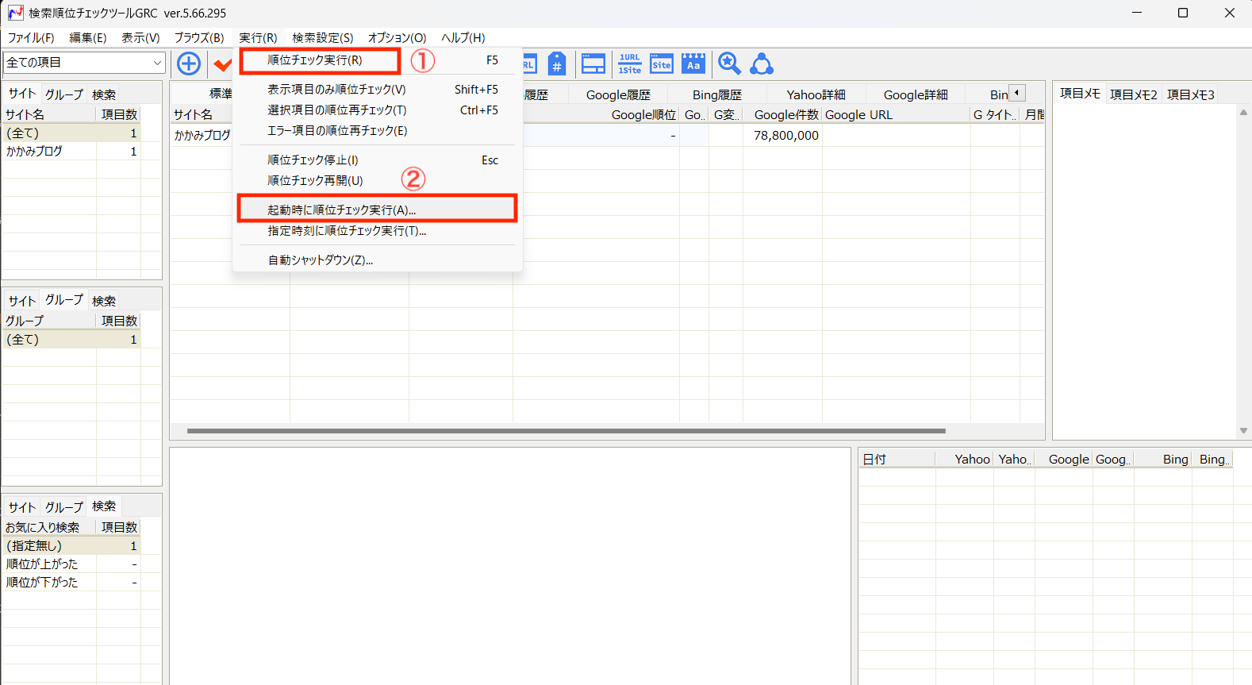Choose 順位チェック停止(I) from menu
Viewport: 1252px width, 685px height.
coord(377,160)
